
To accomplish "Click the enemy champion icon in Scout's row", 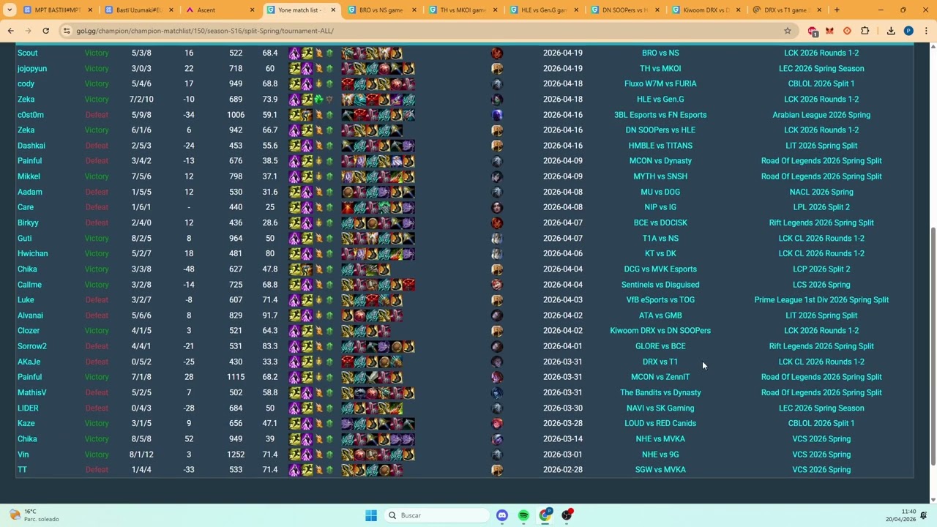I will pyautogui.click(x=497, y=53).
